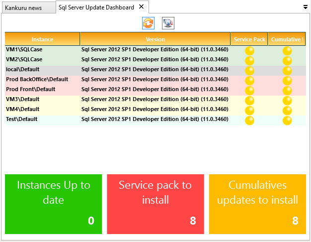Viewport: 311px width, 242px height.
Task: Select the VM4\Default instance name
Action: pyautogui.click(x=23, y=109)
